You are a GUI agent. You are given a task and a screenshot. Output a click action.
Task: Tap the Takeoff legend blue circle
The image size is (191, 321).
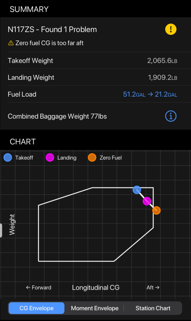(8, 158)
